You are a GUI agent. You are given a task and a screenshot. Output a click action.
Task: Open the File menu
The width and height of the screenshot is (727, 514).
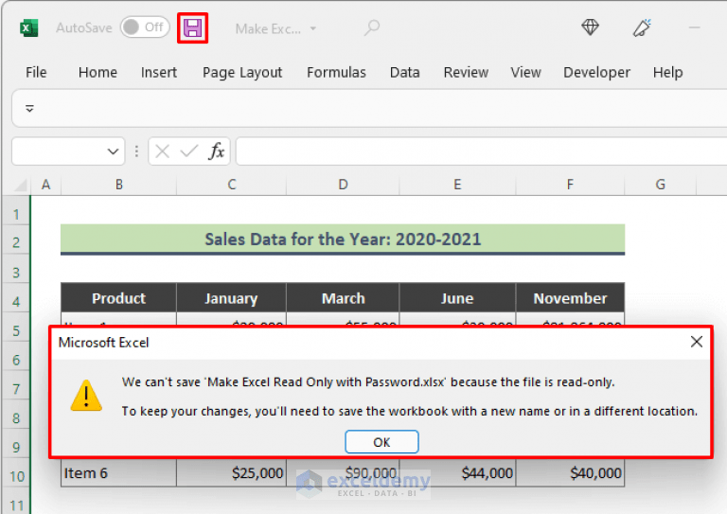(36, 72)
